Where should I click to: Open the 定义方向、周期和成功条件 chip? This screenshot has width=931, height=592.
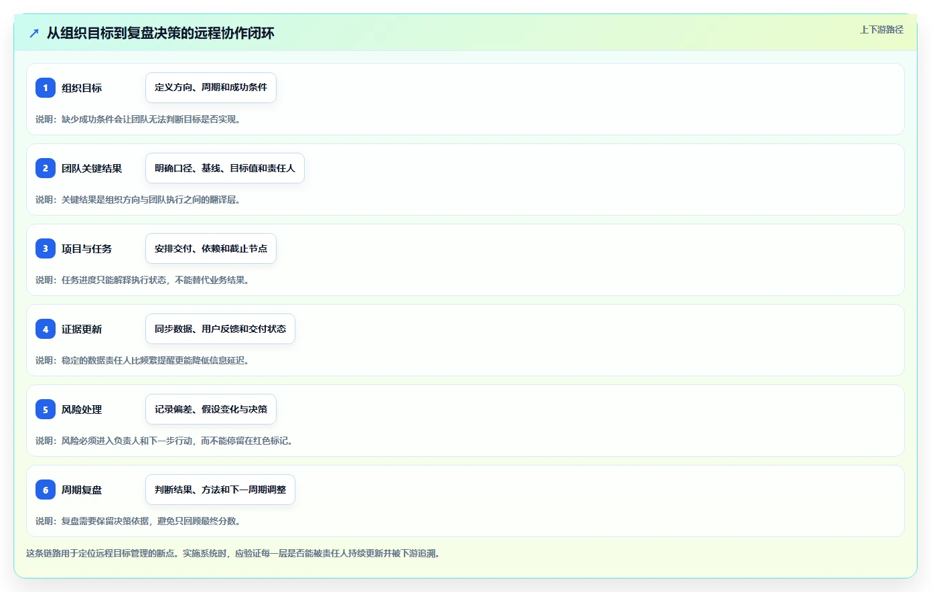(211, 88)
